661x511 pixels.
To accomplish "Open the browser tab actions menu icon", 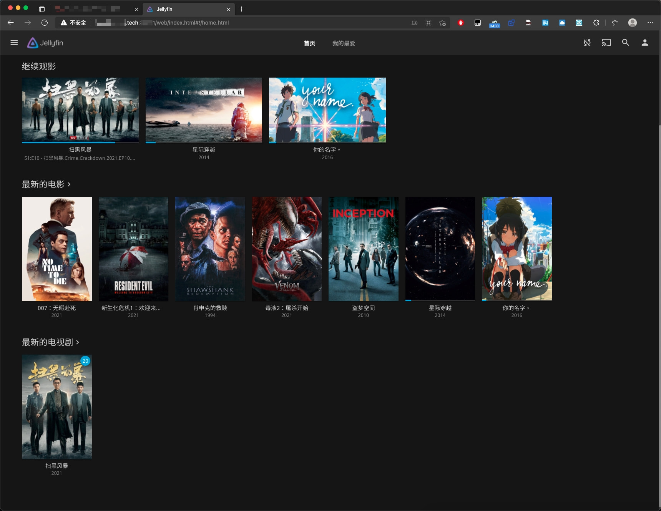I will [x=42, y=9].
